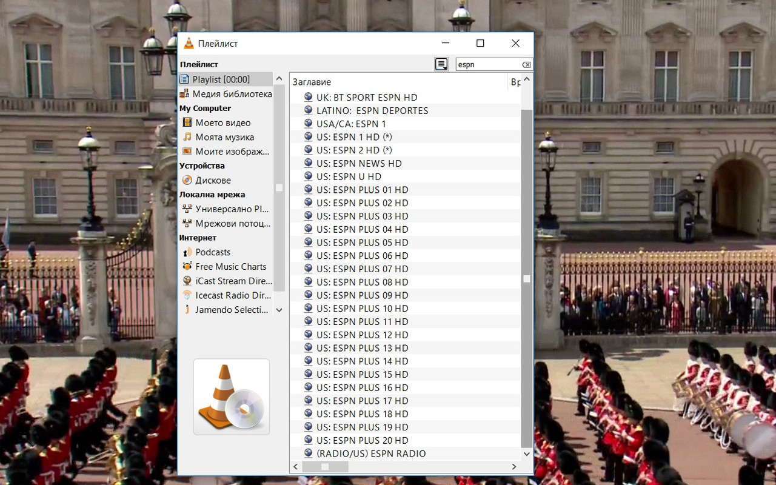The image size is (776, 485).
Task: Minimize the Плейлист window
Action: pos(446,43)
